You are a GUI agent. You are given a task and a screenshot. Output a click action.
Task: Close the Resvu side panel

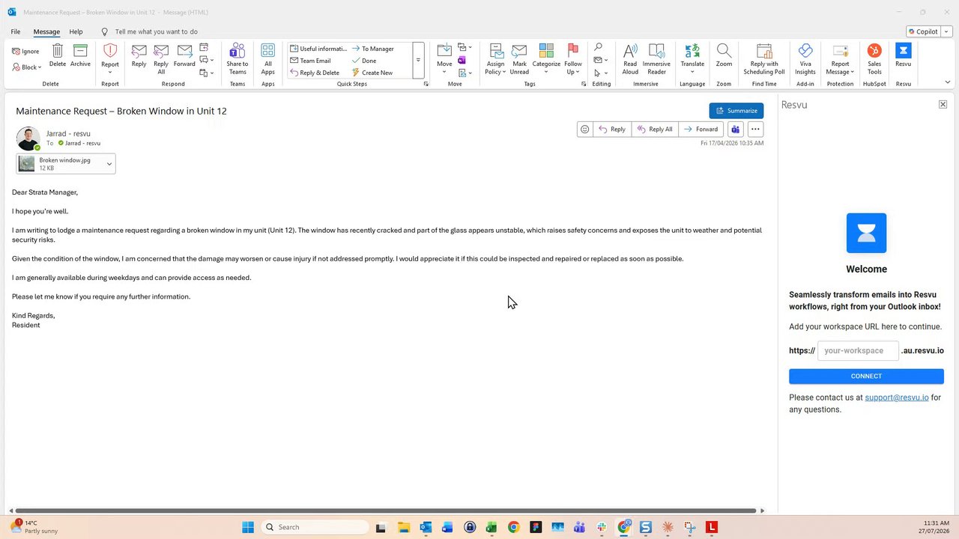pos(943,104)
